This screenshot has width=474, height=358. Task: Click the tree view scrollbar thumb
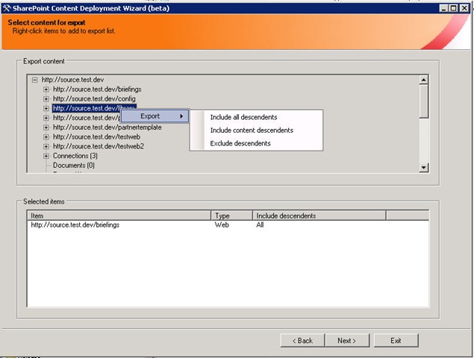tap(424, 101)
